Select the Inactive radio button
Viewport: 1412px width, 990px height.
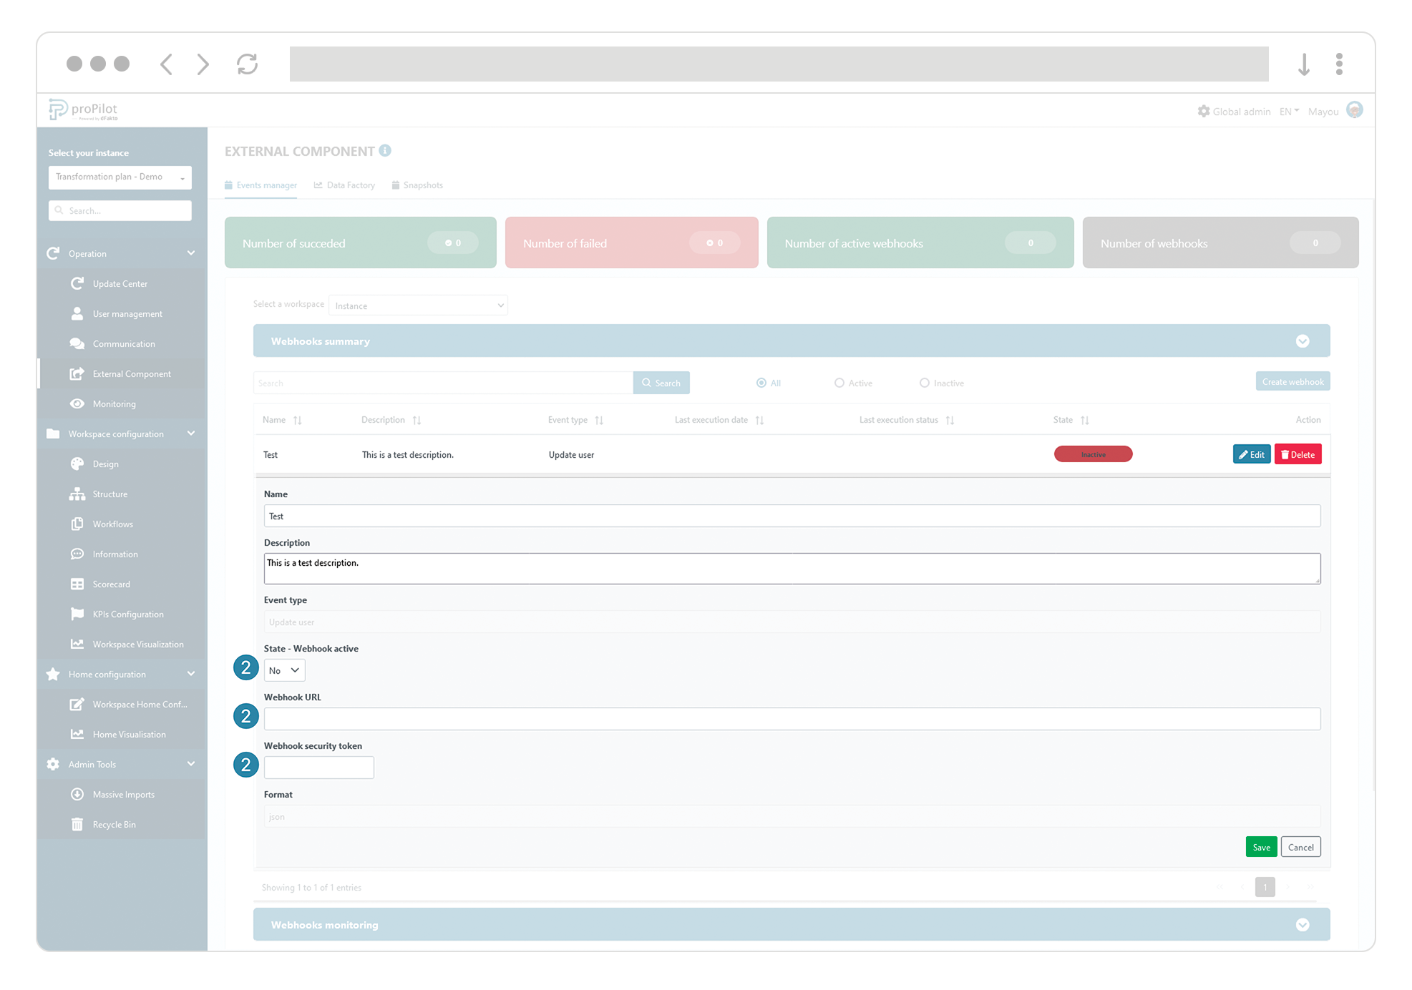pyautogui.click(x=925, y=383)
